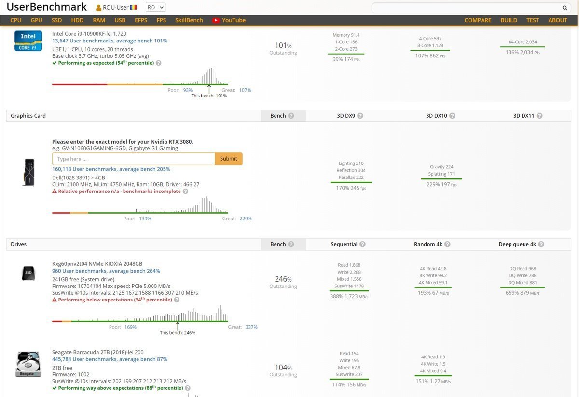The image size is (579, 397).
Task: Open the Intel Core i9 logo thumbnail
Action: pyautogui.click(x=28, y=41)
